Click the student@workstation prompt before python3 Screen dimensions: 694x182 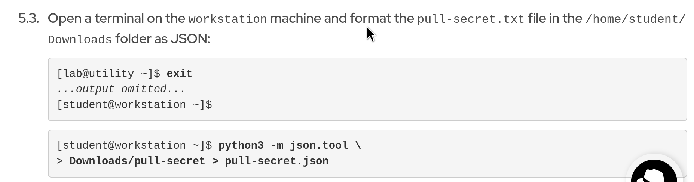click(134, 145)
